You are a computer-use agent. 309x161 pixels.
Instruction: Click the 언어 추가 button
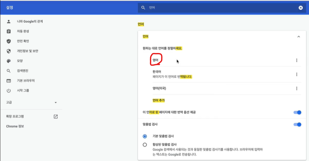[x=159, y=101]
